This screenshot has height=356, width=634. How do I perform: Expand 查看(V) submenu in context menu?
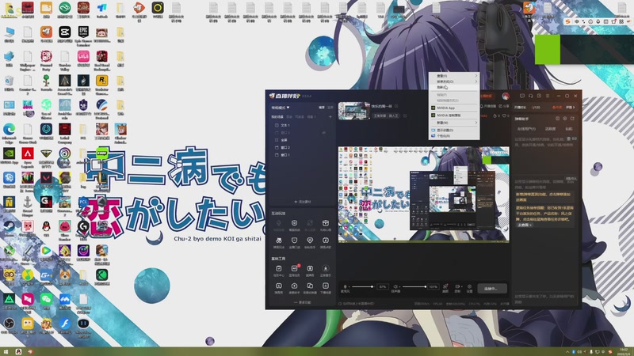pyautogui.click(x=454, y=75)
